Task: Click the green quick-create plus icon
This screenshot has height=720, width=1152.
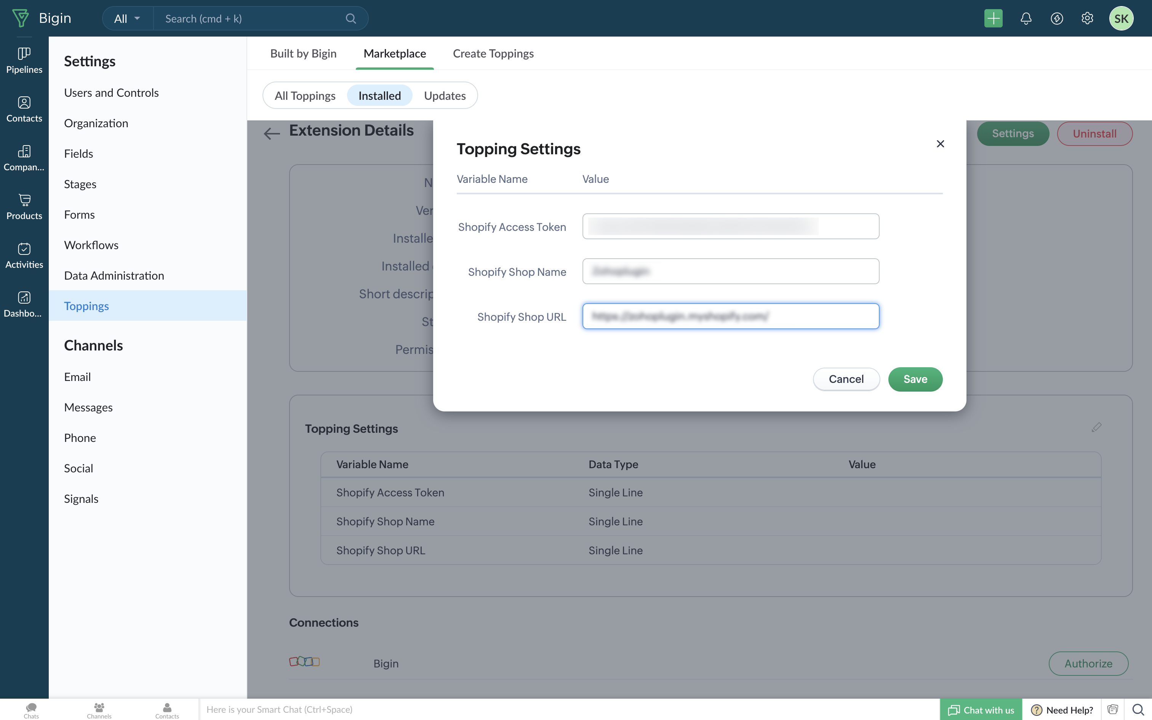Action: [x=994, y=19]
